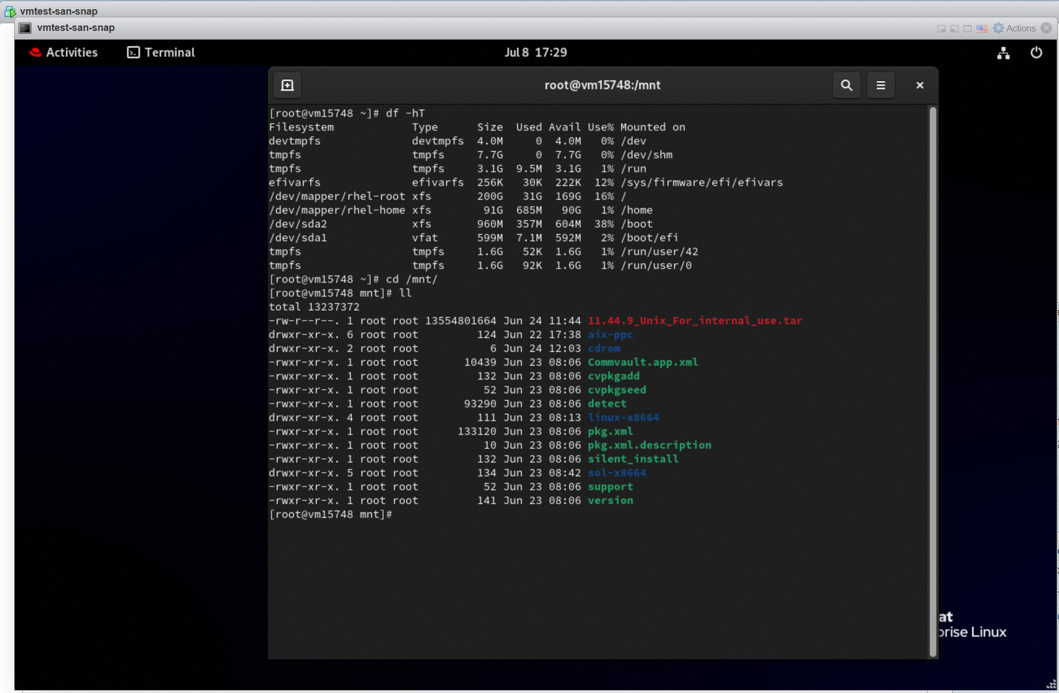Screen dimensions: 1059x693
Task: Click the cdrom directory name
Action: coord(604,348)
